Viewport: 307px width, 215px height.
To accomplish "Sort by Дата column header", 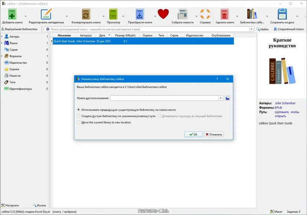I will 103,35.
